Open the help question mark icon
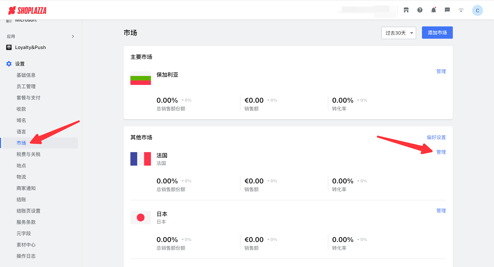This screenshot has width=494, height=267. [x=420, y=10]
